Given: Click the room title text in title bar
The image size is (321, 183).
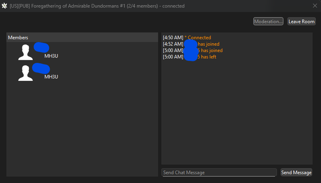Looking at the screenshot, I should (97, 6).
